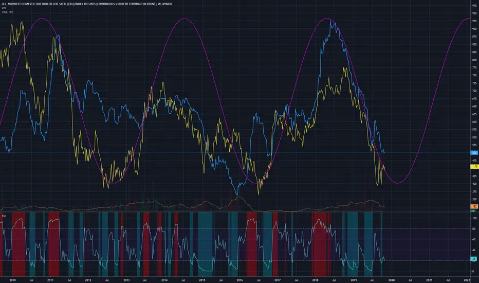Click the cyan 23 RSI value label

coord(474,259)
